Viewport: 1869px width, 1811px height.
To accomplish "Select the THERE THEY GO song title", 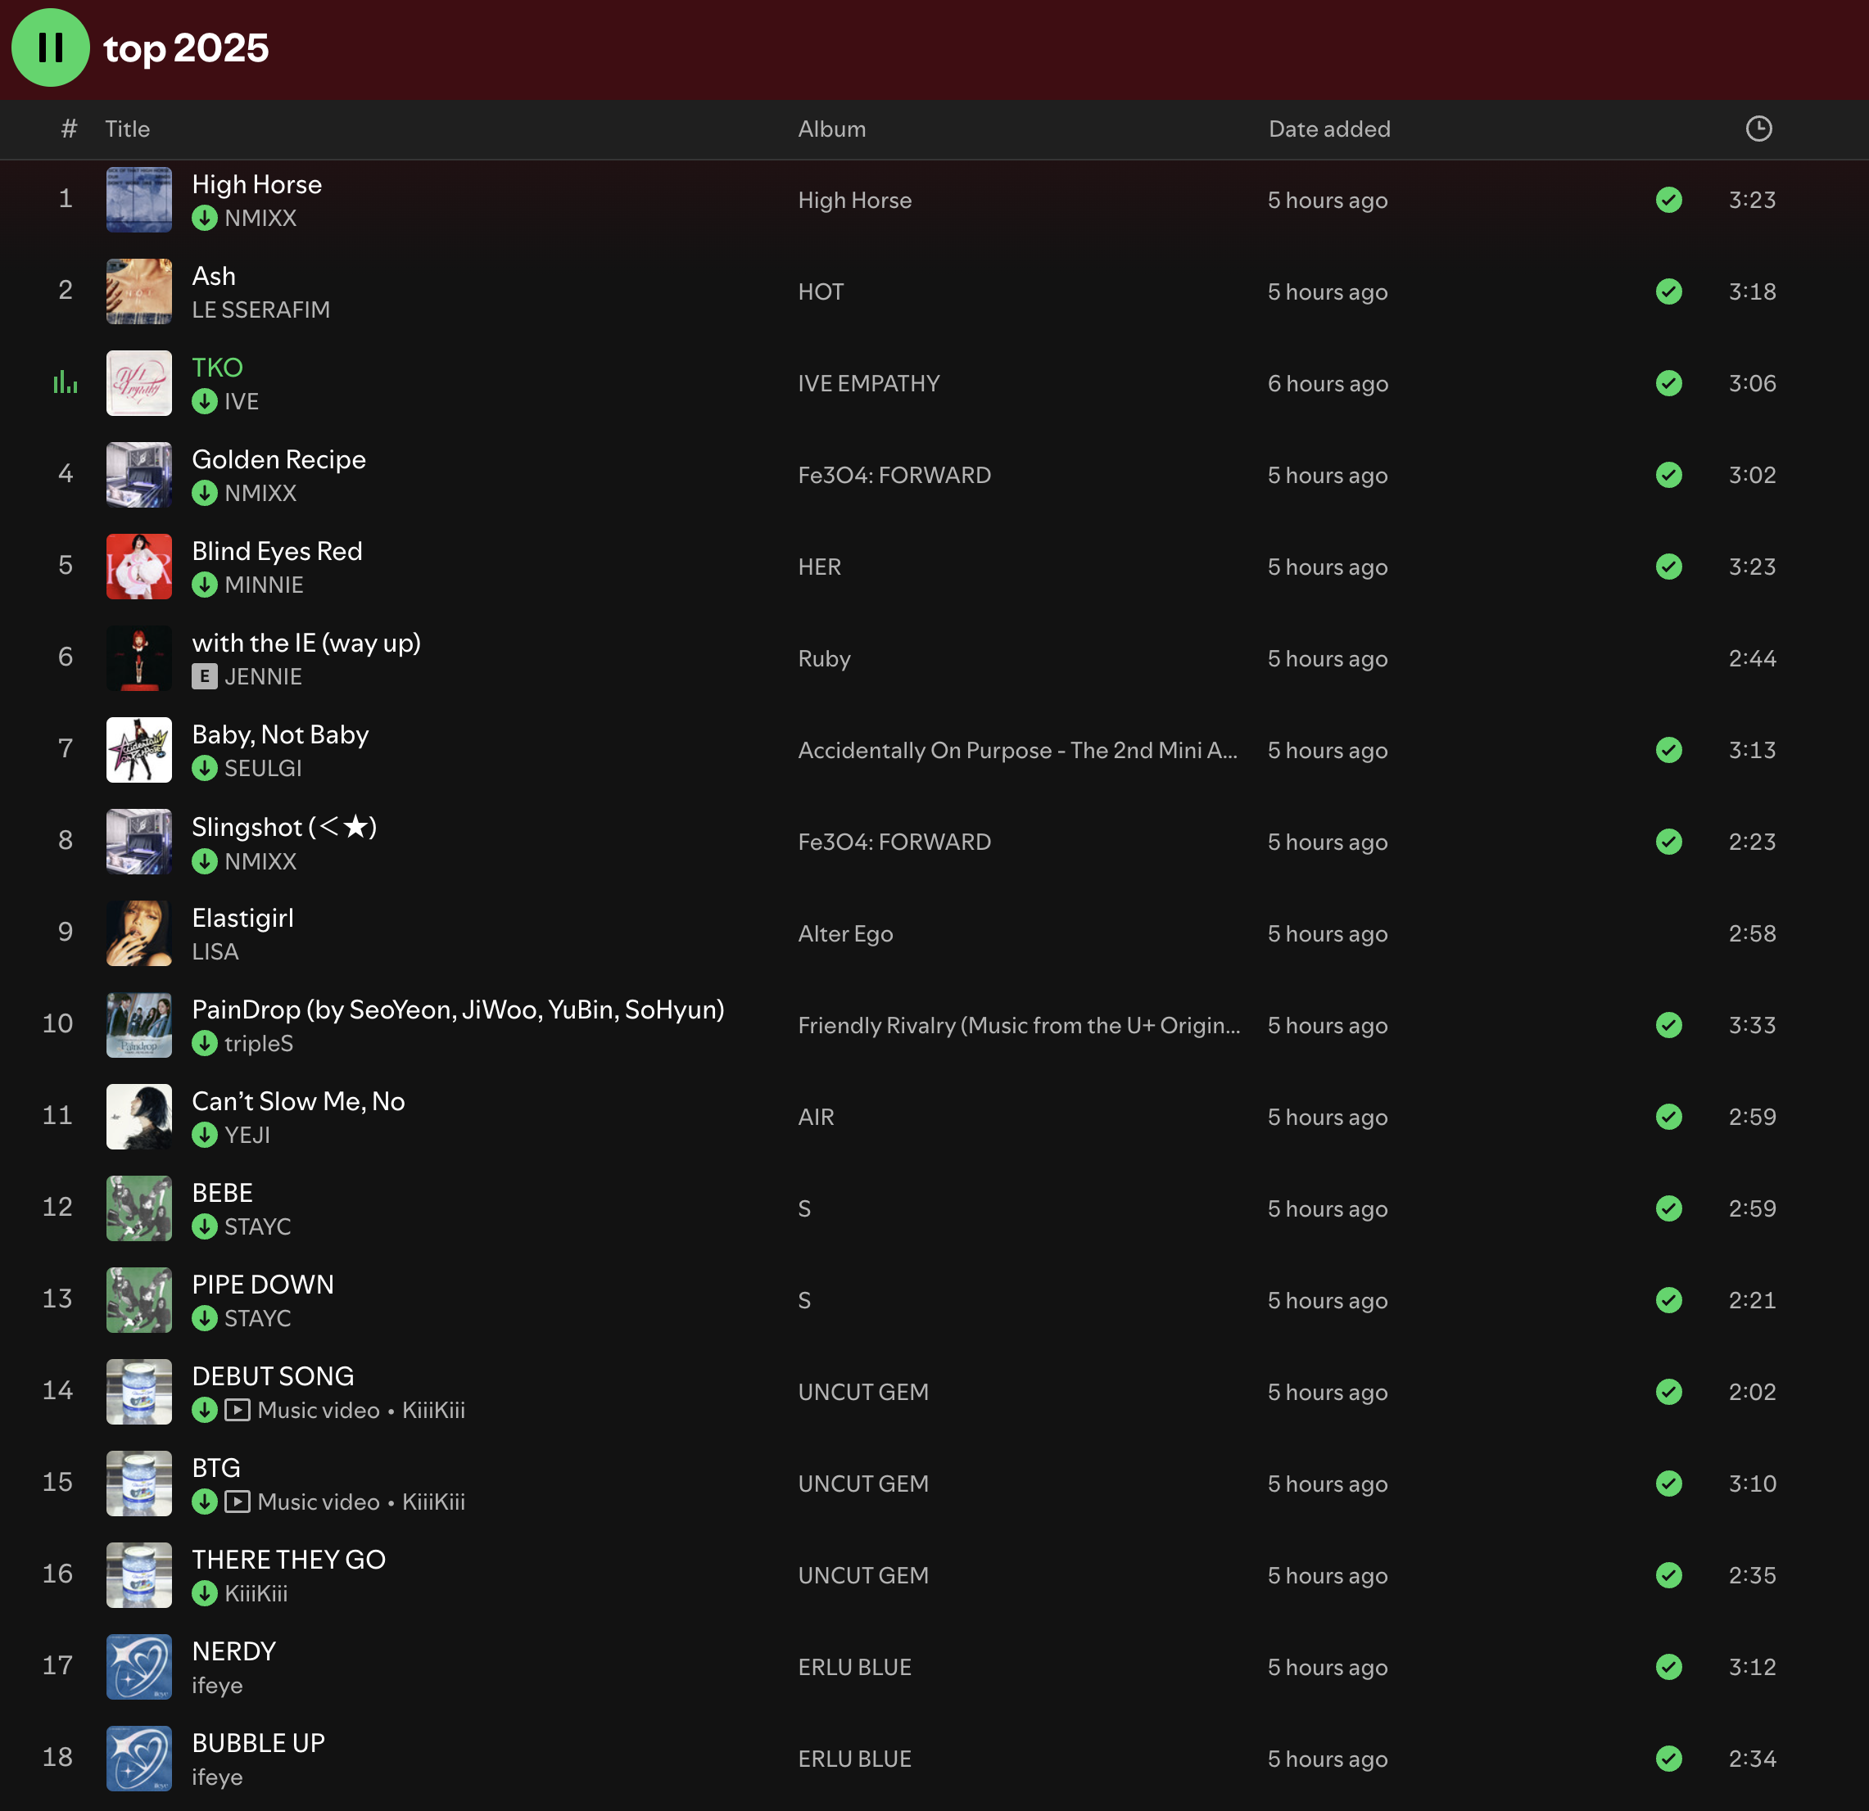I will [x=288, y=1560].
